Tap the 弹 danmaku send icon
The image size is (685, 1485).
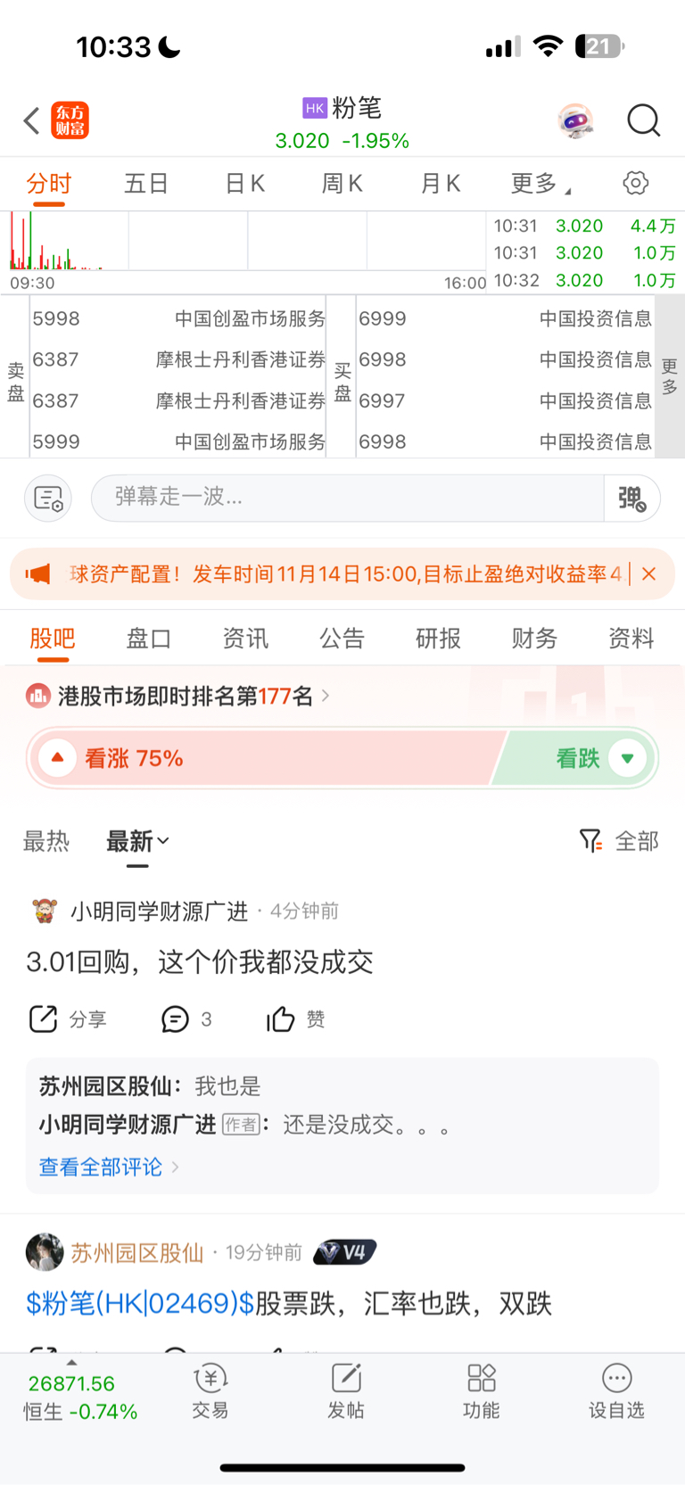[x=631, y=498]
